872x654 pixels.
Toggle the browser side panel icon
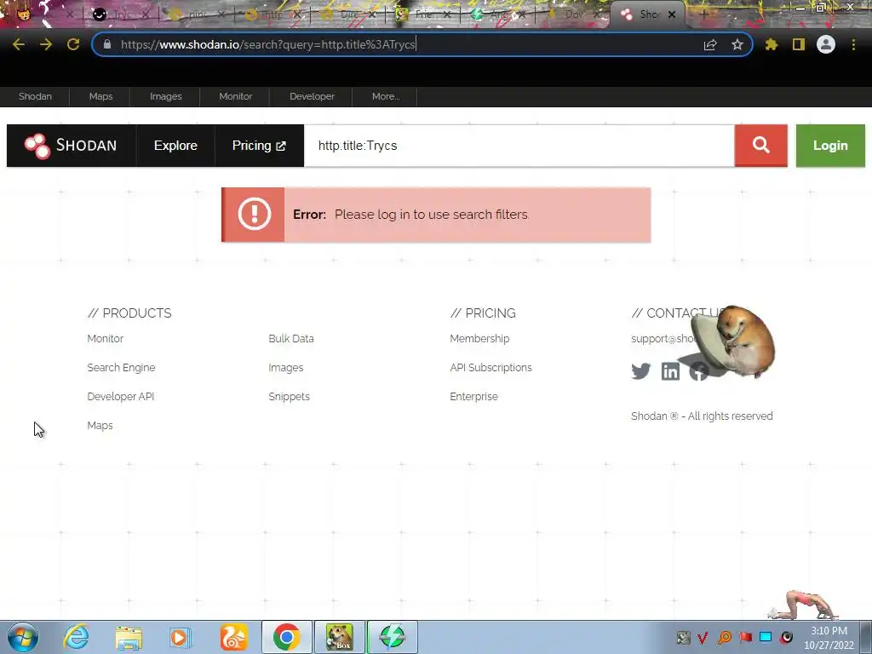[799, 44]
